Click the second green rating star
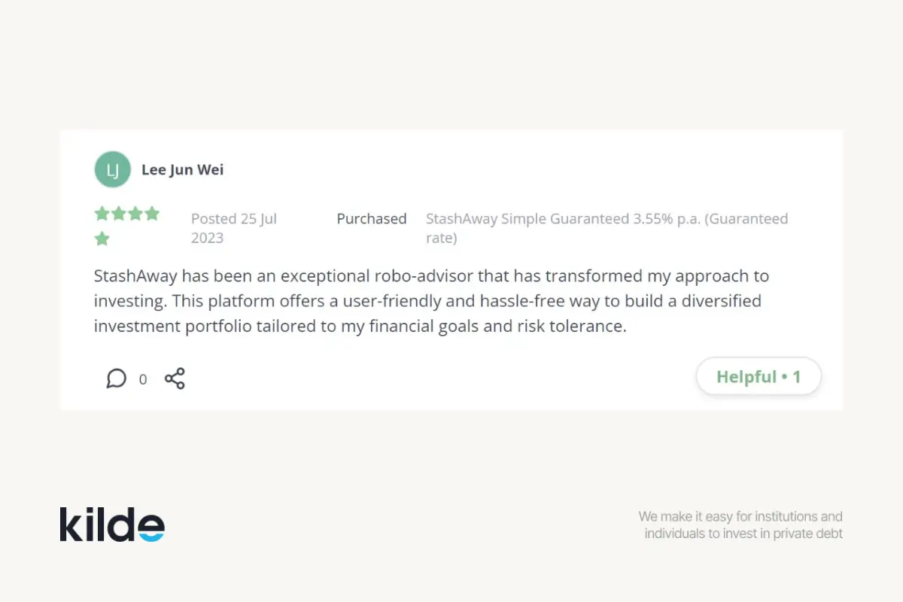Viewport: 903px width, 602px height. [119, 214]
